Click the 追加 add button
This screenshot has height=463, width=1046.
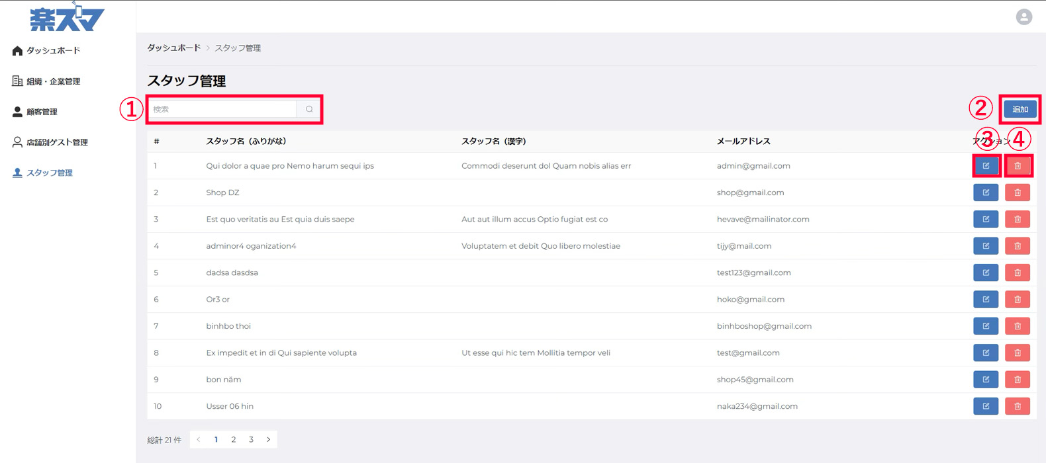point(1020,109)
